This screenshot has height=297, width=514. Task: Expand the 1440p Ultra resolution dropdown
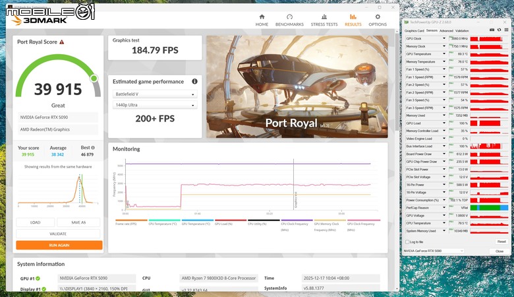pyautogui.click(x=155, y=105)
